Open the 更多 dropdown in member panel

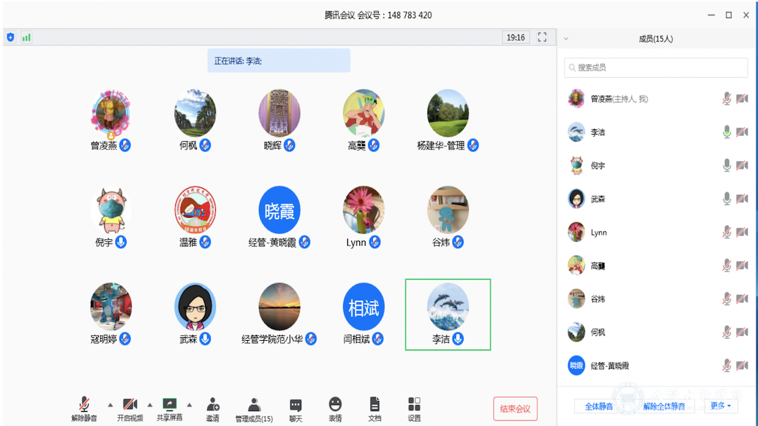[x=719, y=405]
